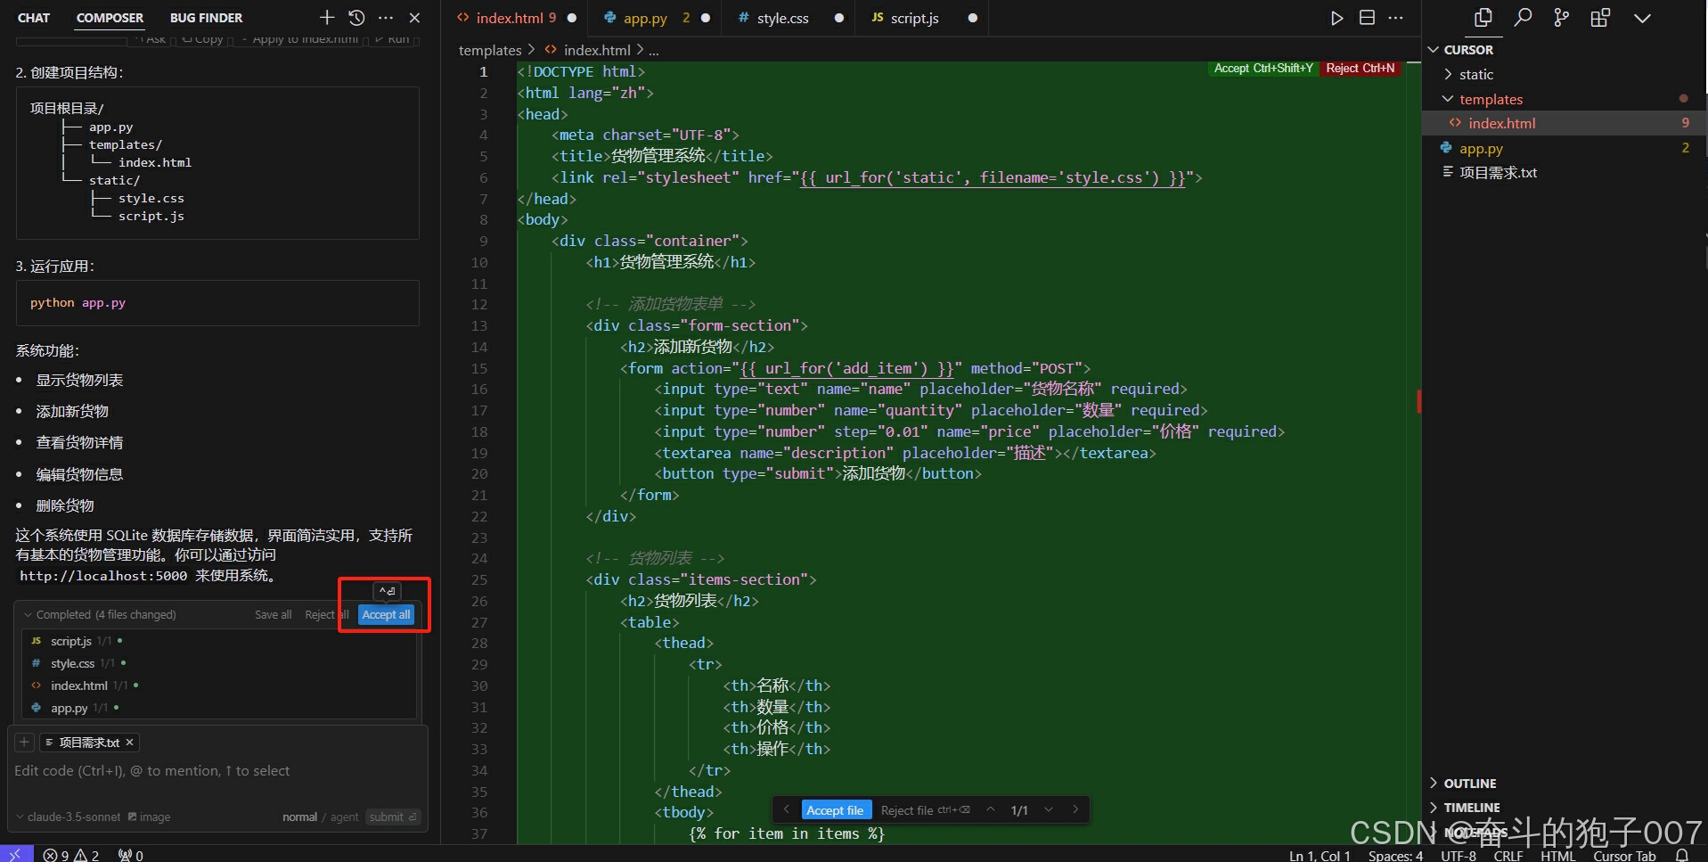
Task: Go to previous file in diff review bar
Action: click(x=786, y=809)
